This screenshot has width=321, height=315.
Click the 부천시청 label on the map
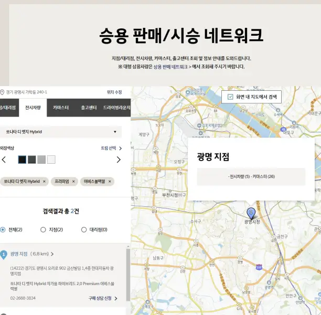[x=170, y=195]
